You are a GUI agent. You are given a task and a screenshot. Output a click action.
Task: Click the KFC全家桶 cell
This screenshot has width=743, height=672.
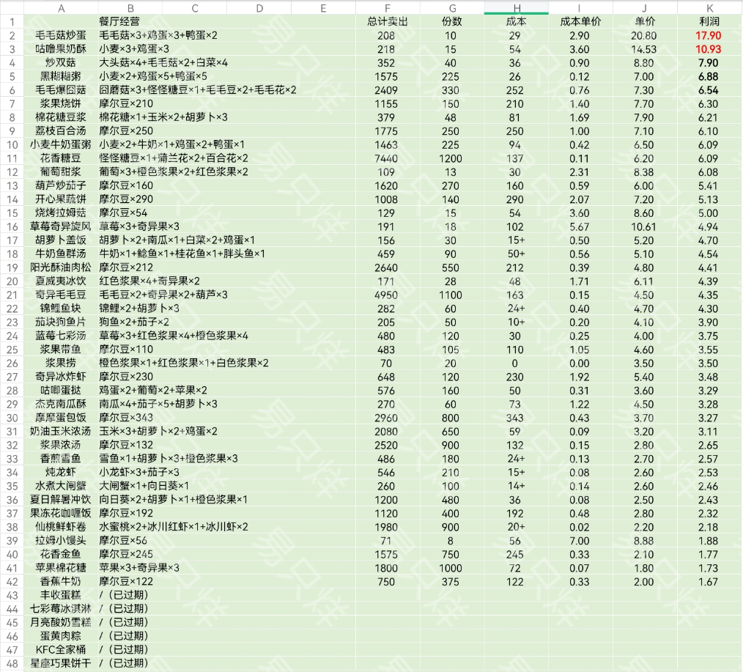click(x=61, y=650)
